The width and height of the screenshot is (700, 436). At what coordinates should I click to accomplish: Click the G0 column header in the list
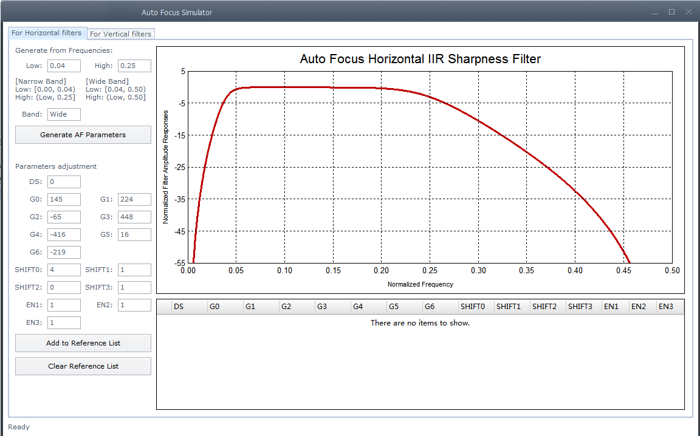[225, 307]
